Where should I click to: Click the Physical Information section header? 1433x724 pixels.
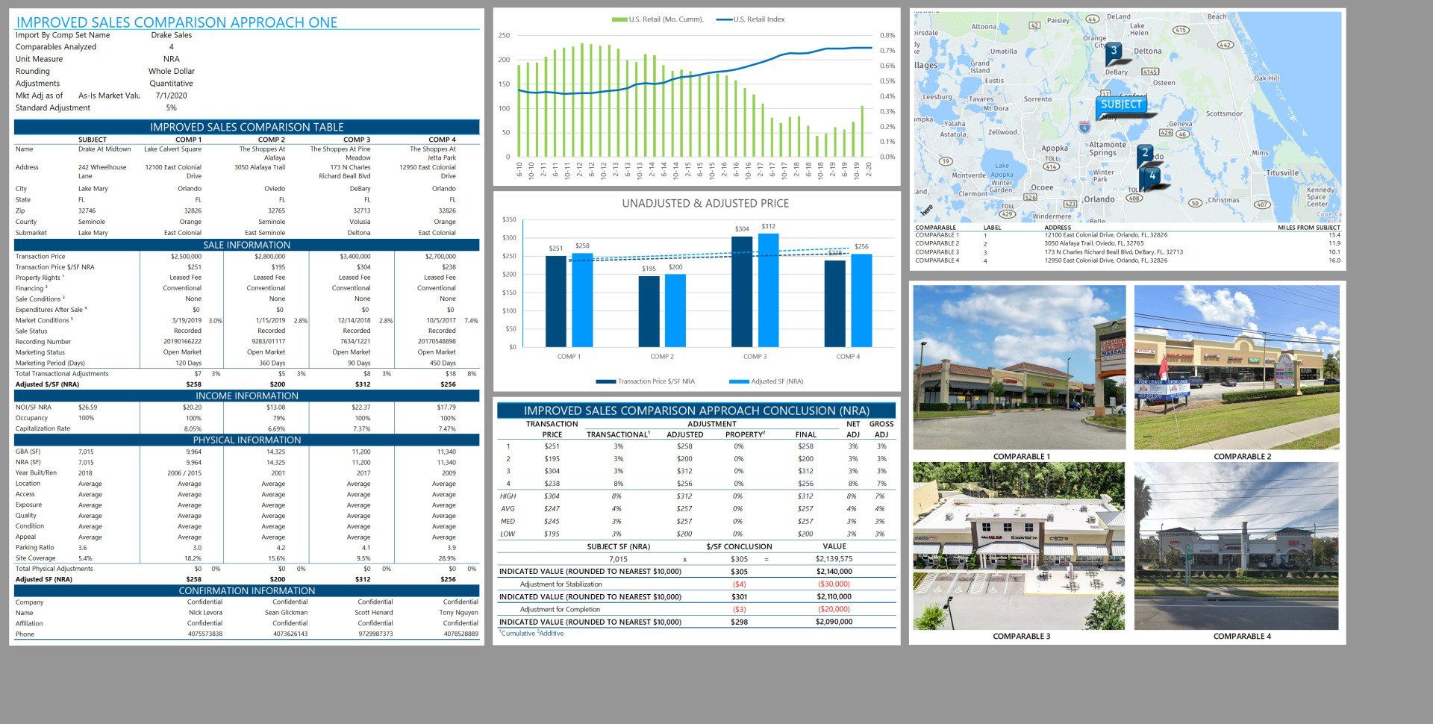coord(246,440)
